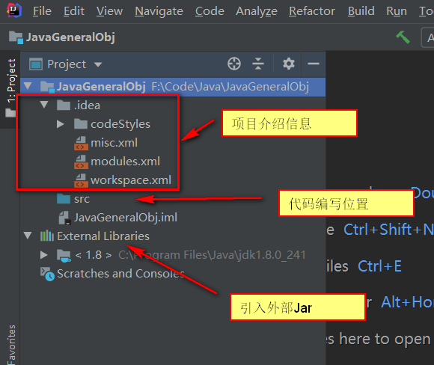
Task: Select Scratches and Consoles
Action: click(x=120, y=274)
